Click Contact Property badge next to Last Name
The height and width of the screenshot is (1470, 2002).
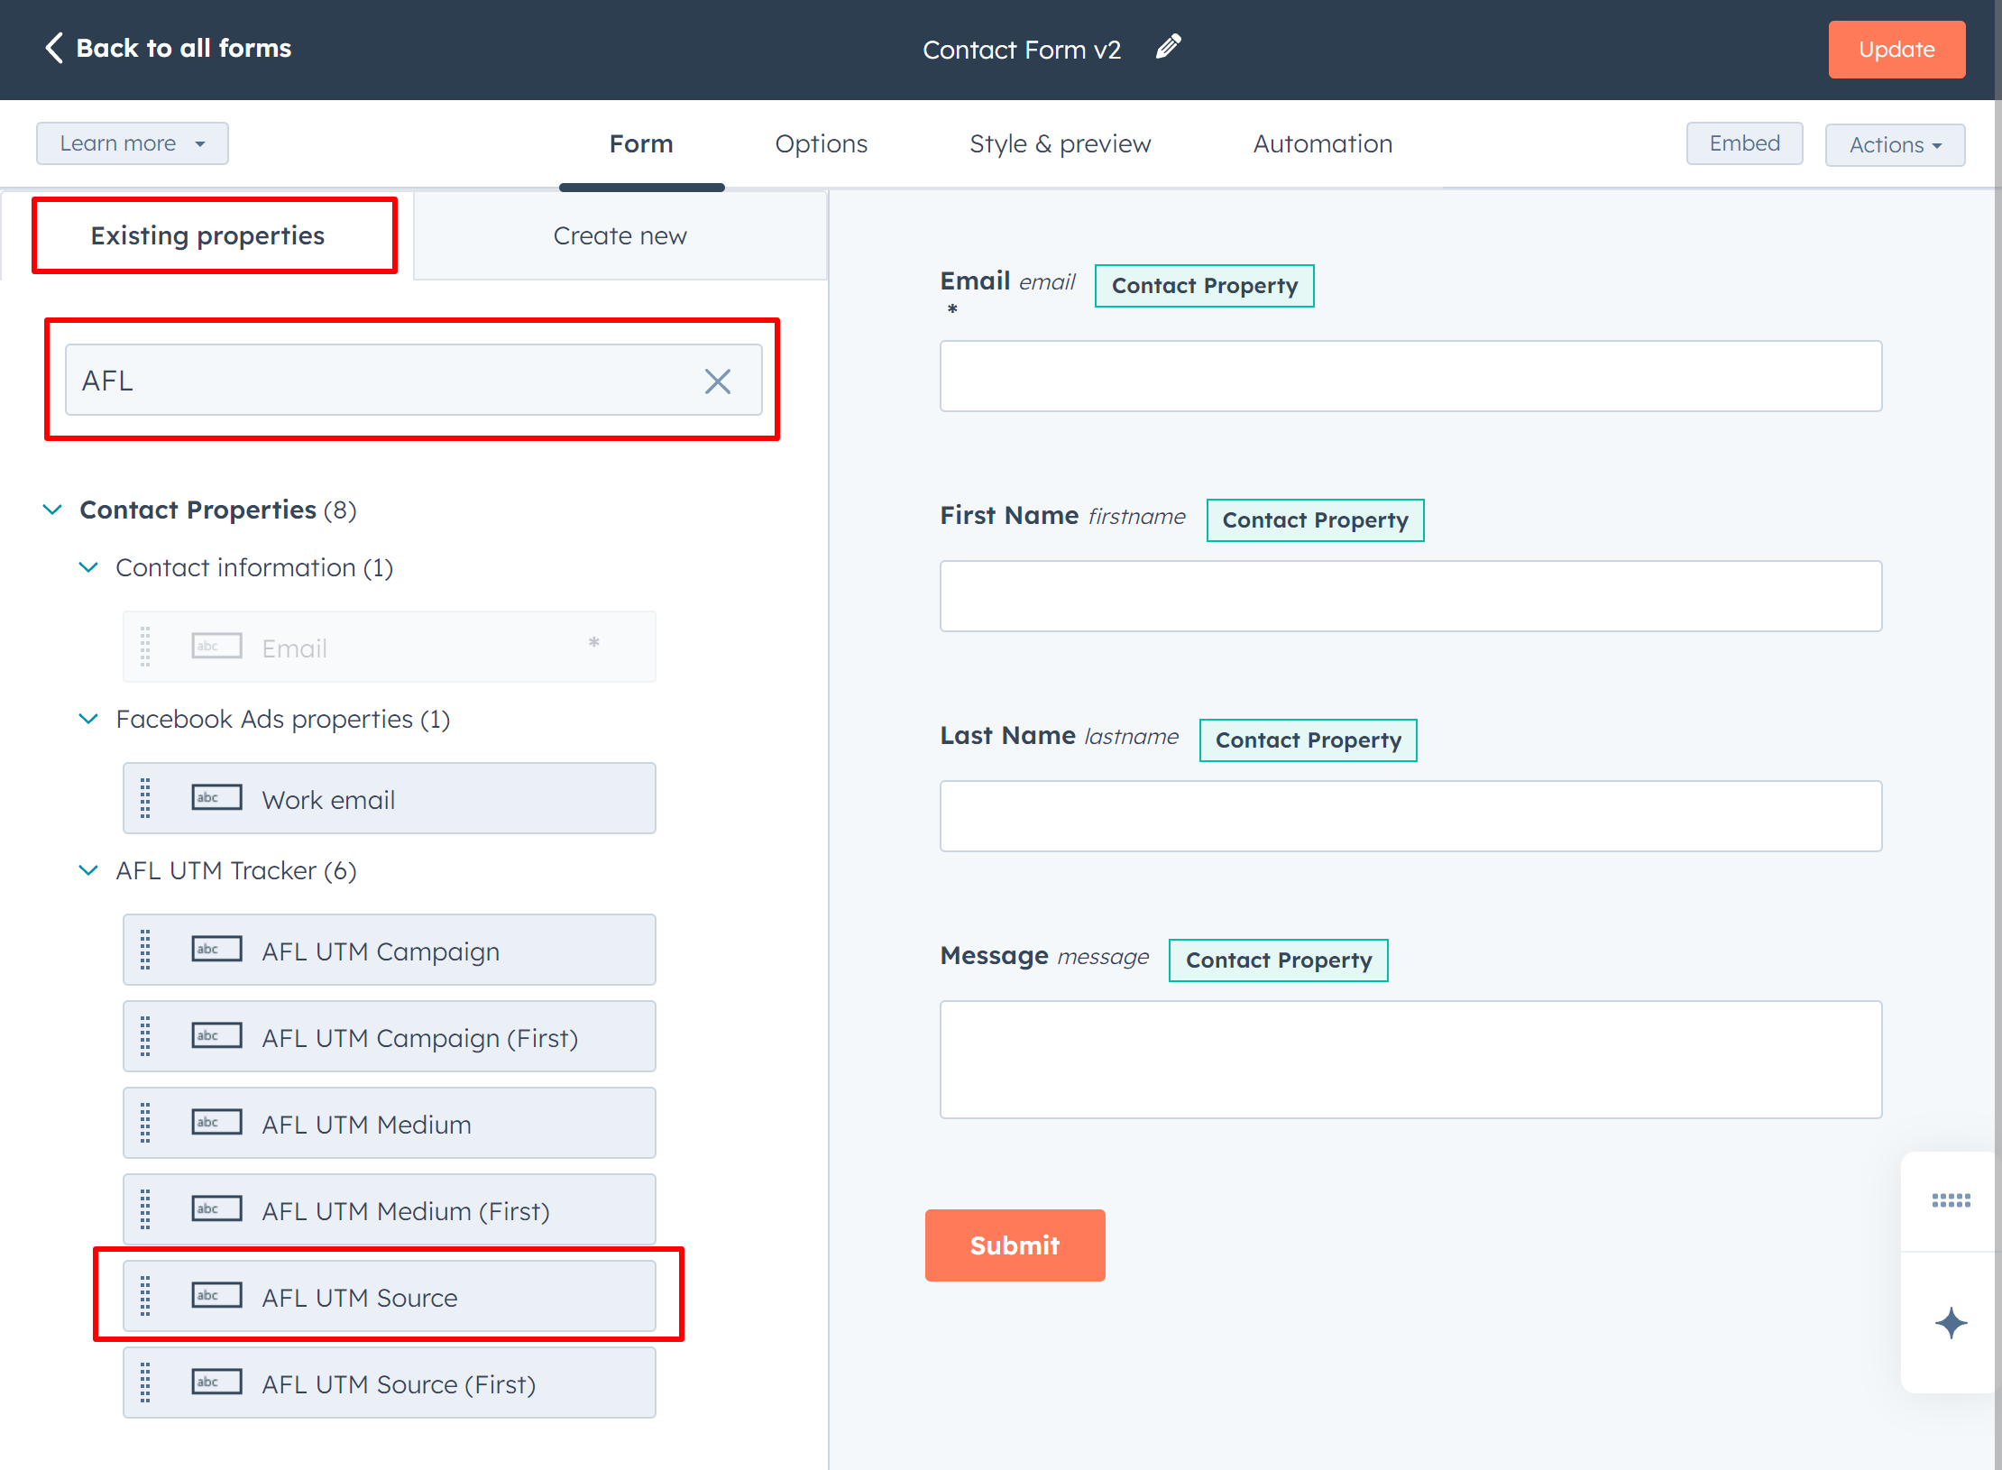tap(1308, 740)
